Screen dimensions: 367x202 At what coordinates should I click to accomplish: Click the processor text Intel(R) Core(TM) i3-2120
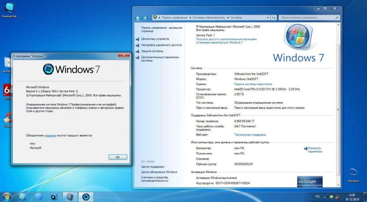267,89
